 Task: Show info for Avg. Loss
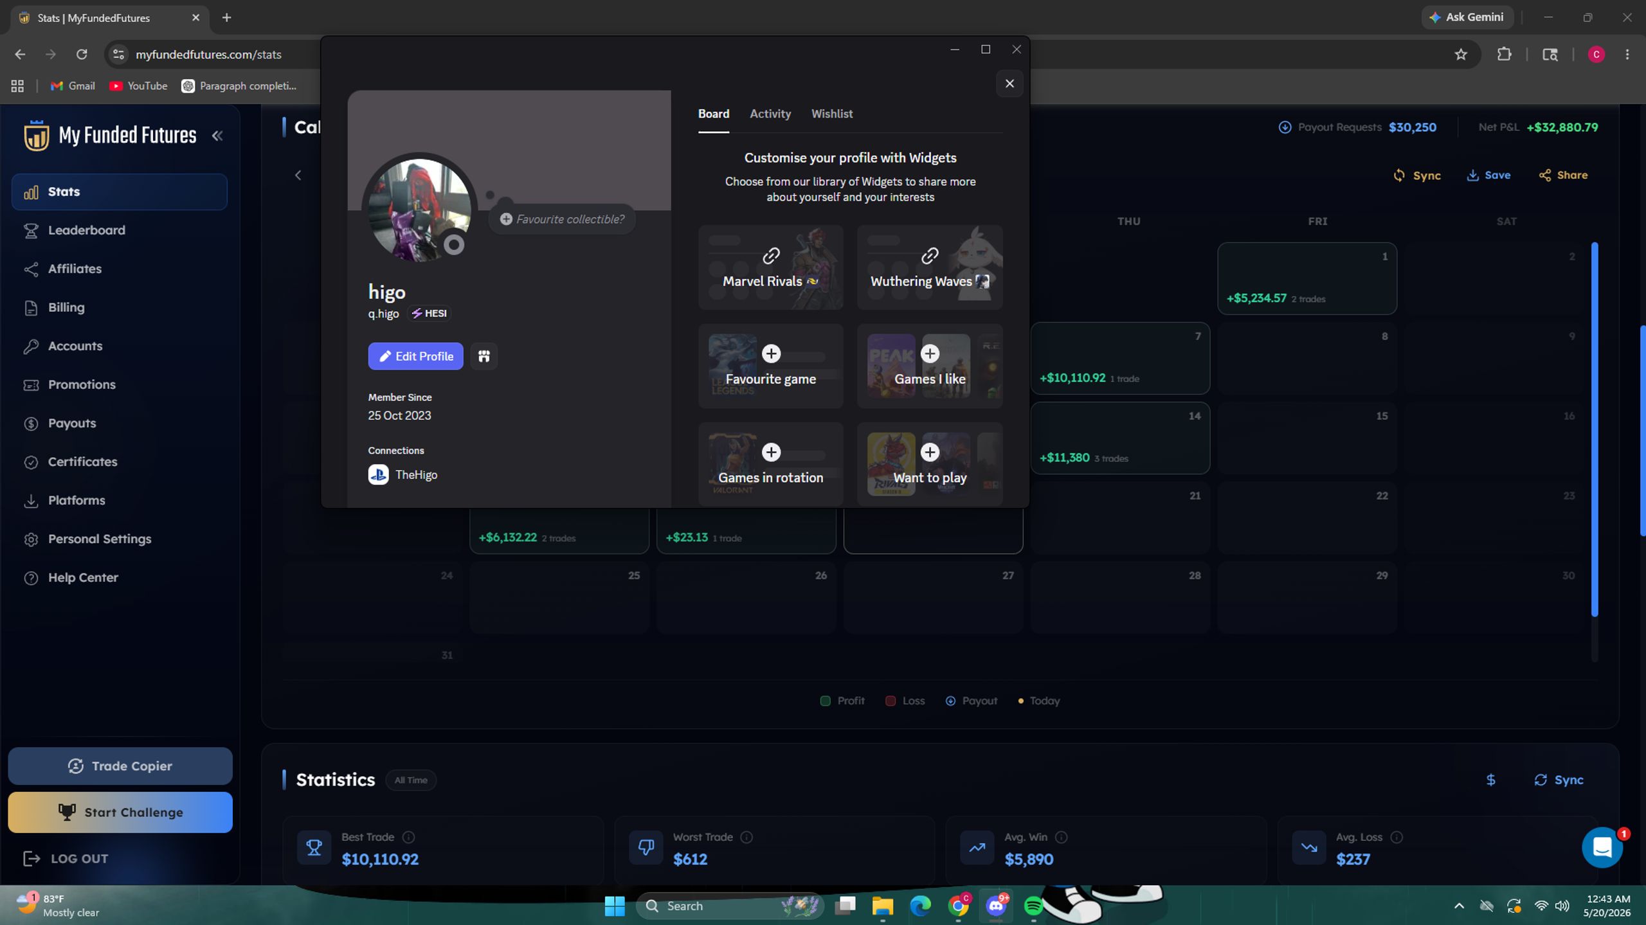tap(1397, 837)
